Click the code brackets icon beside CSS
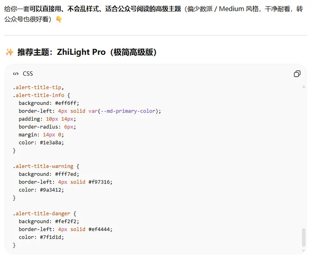 point(16,74)
